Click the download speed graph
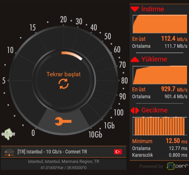This screenshot has width=189, height=175. pos(160,24)
